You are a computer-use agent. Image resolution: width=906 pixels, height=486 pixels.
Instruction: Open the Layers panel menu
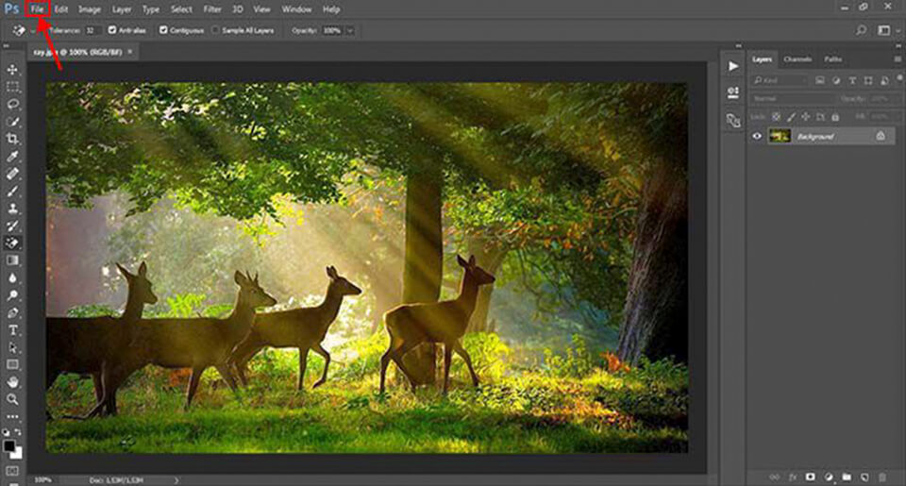click(x=898, y=59)
